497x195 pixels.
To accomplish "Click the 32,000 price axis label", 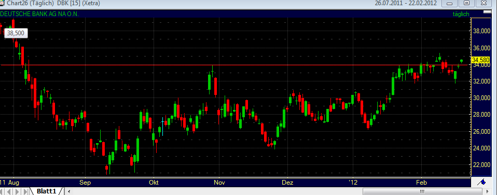I will [x=481, y=81].
